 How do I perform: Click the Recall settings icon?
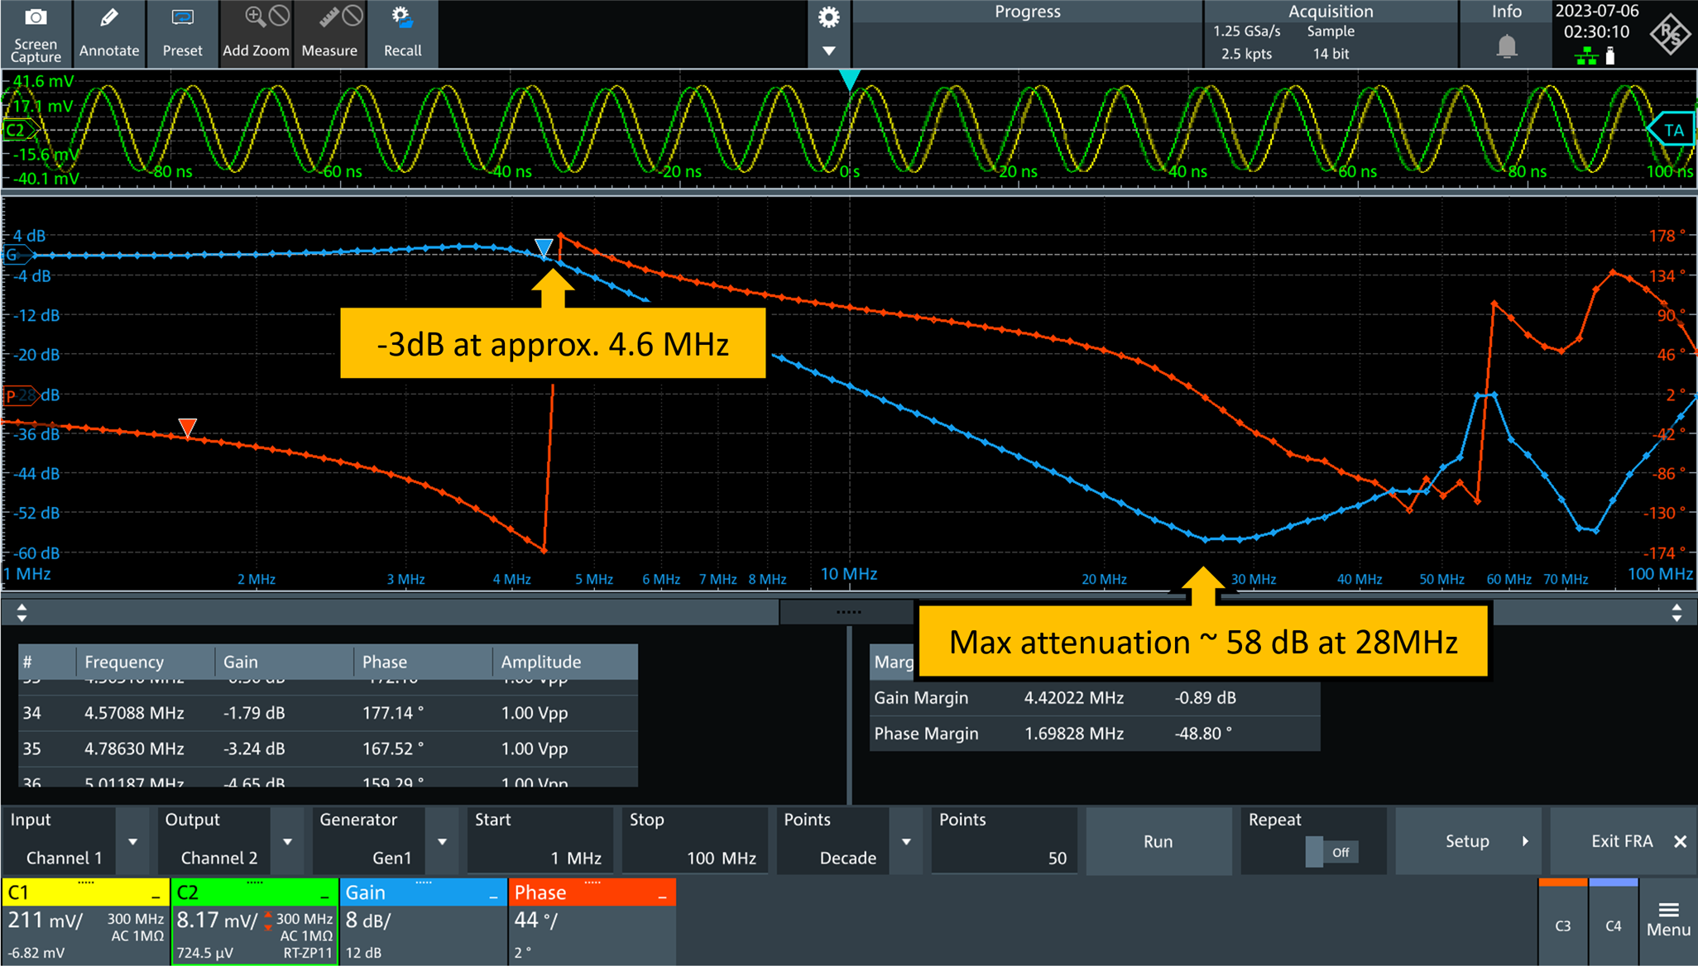tap(402, 18)
